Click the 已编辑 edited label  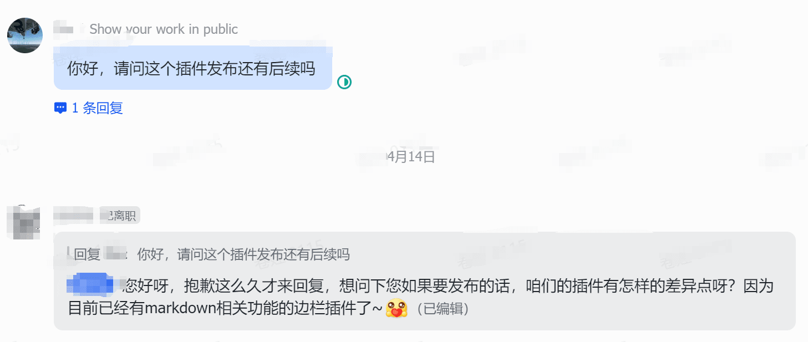click(443, 309)
